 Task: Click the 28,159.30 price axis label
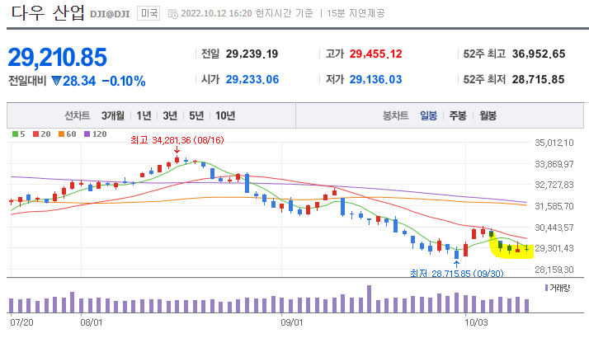554,270
